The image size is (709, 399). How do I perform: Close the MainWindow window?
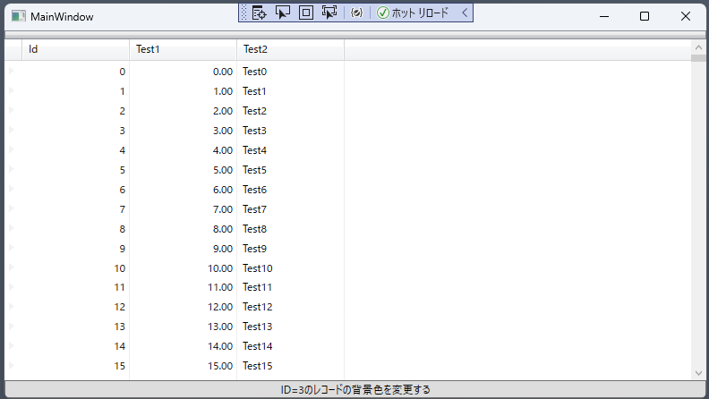pyautogui.click(x=686, y=16)
